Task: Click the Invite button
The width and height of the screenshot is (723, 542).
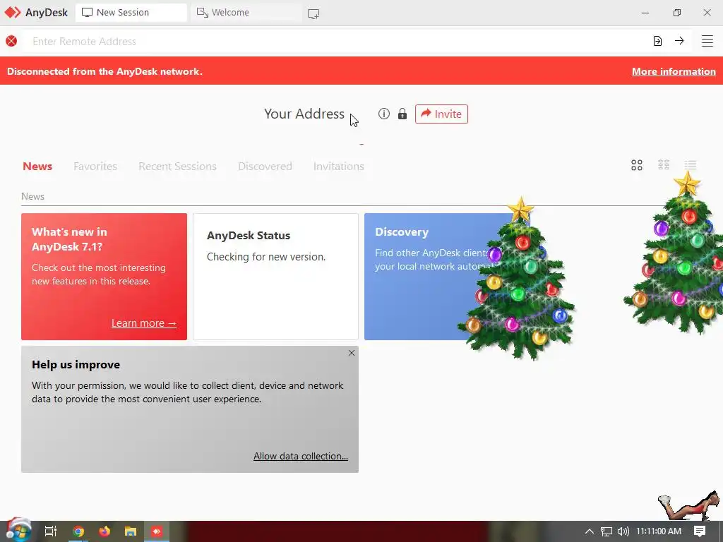Action: [441, 114]
